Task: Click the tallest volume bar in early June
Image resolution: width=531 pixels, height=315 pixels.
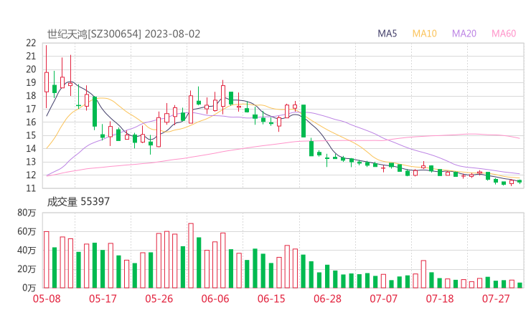Action: pyautogui.click(x=191, y=256)
